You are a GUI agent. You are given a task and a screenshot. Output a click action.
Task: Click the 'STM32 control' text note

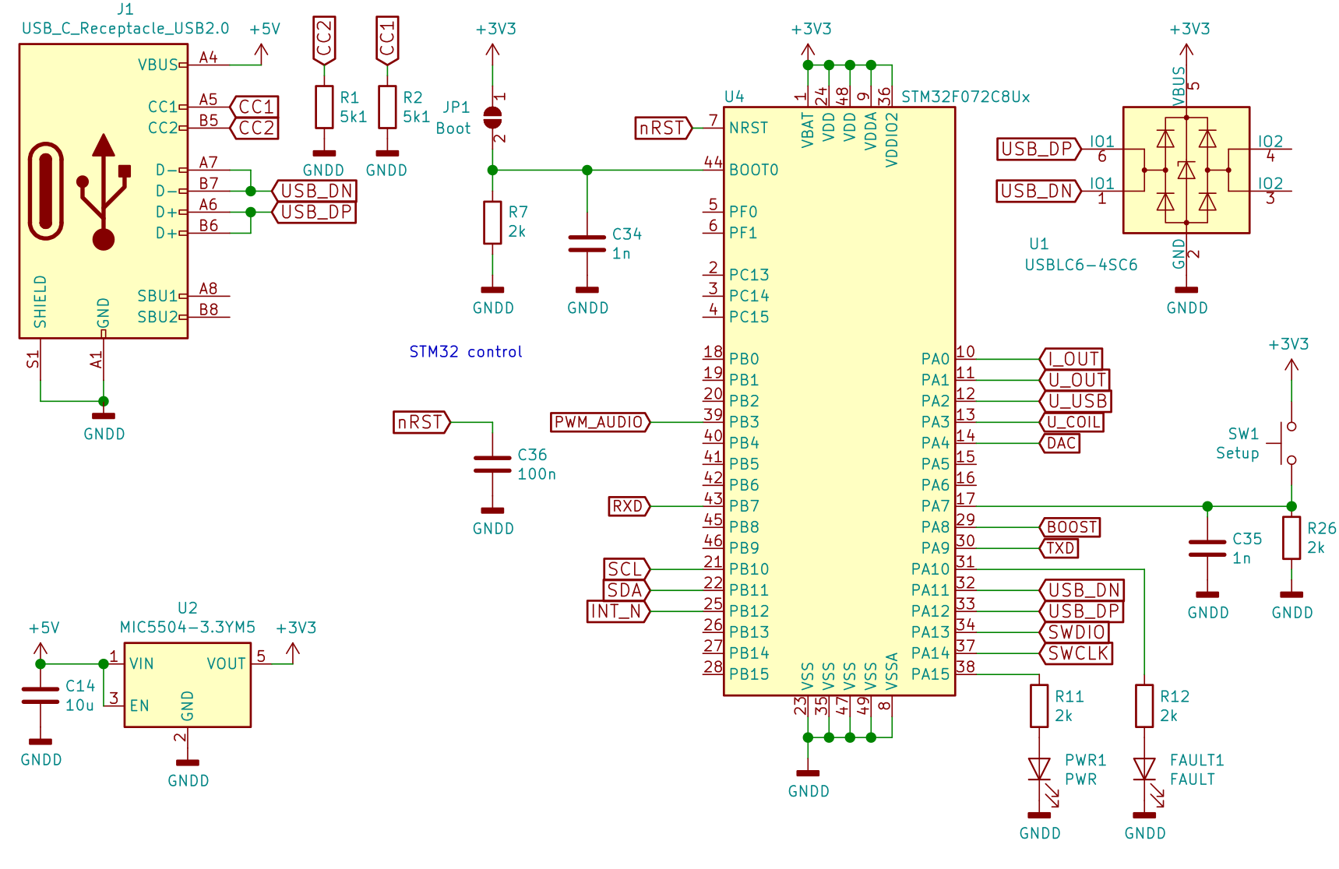pos(466,352)
